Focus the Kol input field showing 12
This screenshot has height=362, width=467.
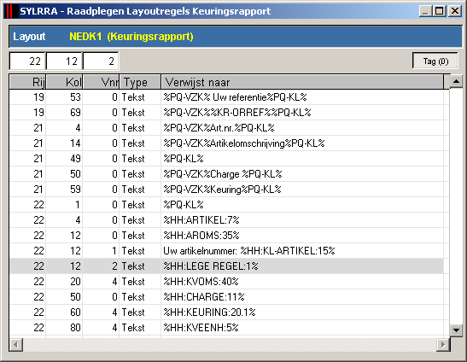(64, 61)
